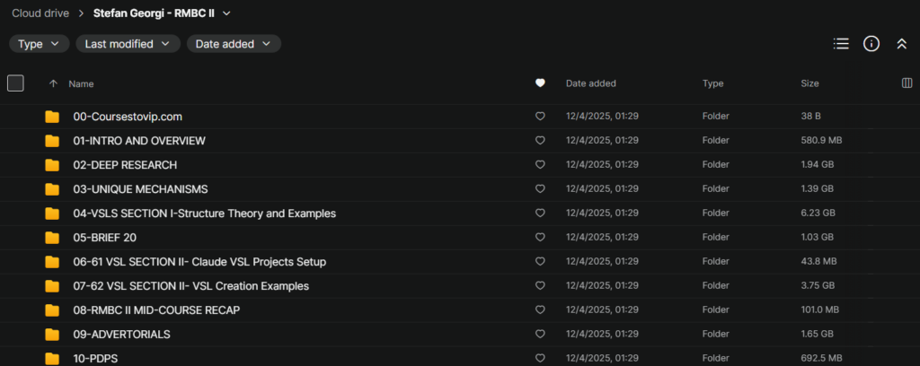Open the info panel icon

(871, 43)
